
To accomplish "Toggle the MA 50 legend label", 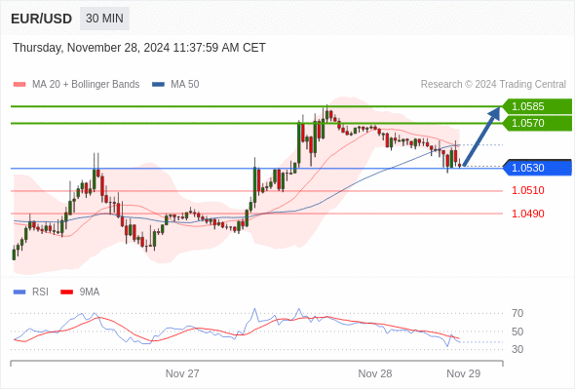I will (x=185, y=85).
